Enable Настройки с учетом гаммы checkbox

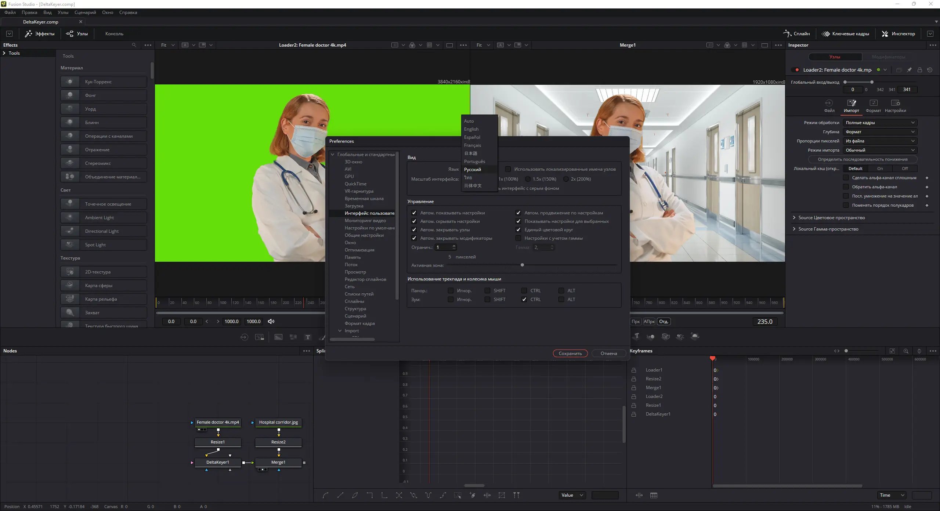coord(518,238)
